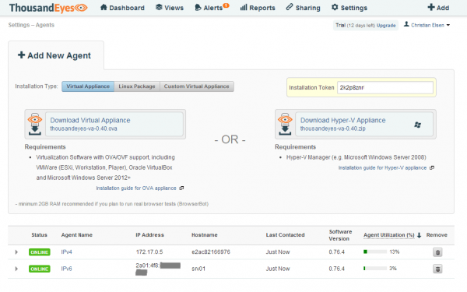Open the Views menu
The height and width of the screenshot is (292, 467).
170,8
